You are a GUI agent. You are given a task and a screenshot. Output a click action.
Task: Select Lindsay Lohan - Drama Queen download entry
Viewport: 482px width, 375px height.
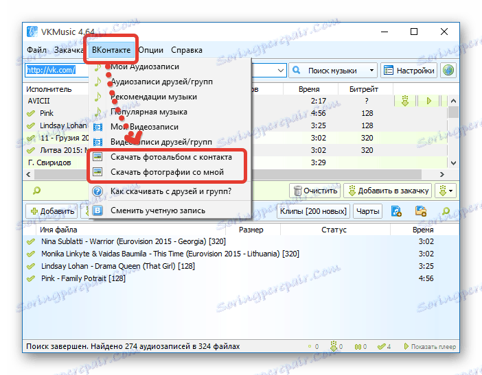(241, 266)
